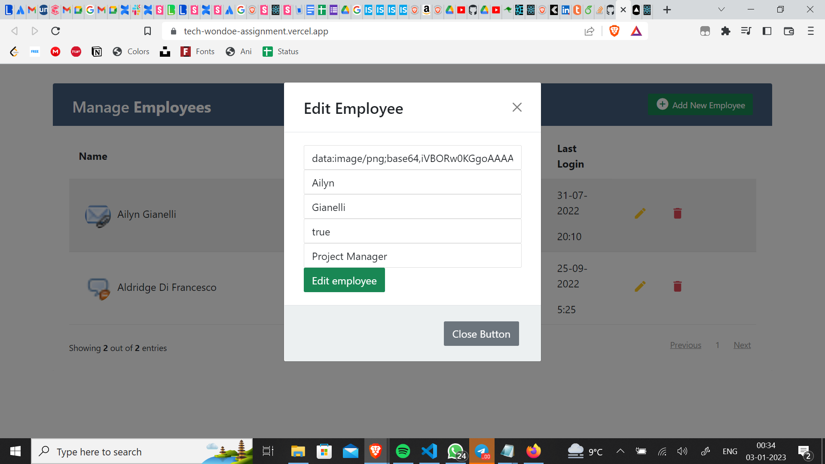This screenshot has width=825, height=464.
Task: Click the Gianelli last name field
Action: [x=412, y=207]
